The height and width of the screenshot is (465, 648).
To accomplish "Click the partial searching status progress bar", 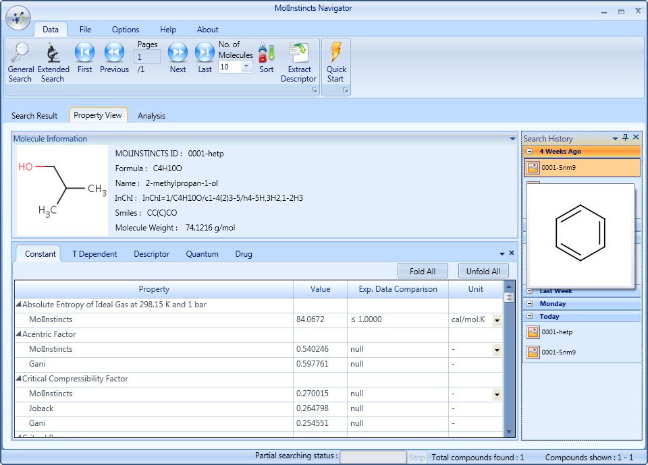I will click(x=373, y=457).
